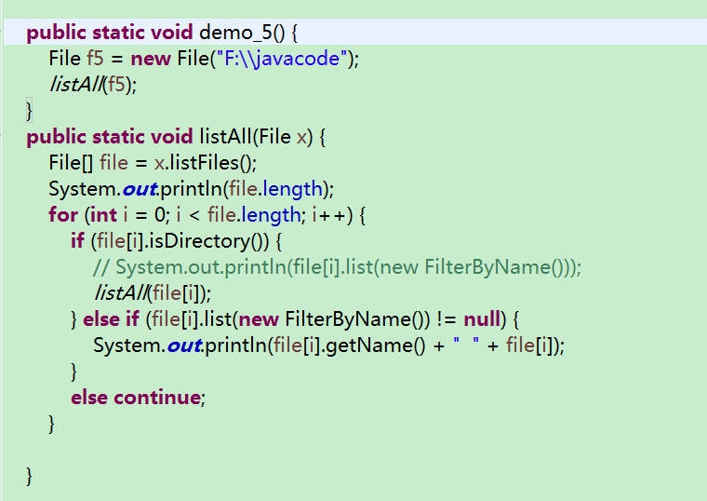Image resolution: width=707 pixels, height=501 pixels.
Task: Click int i = 0 initializer
Action: click(x=128, y=215)
